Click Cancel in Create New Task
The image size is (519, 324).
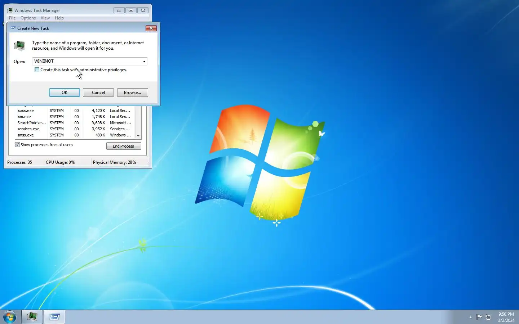pos(98,93)
